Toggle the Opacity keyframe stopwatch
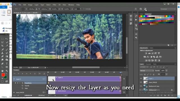Image resolution: width=180 pixels, height=101 pixels. 22,86
